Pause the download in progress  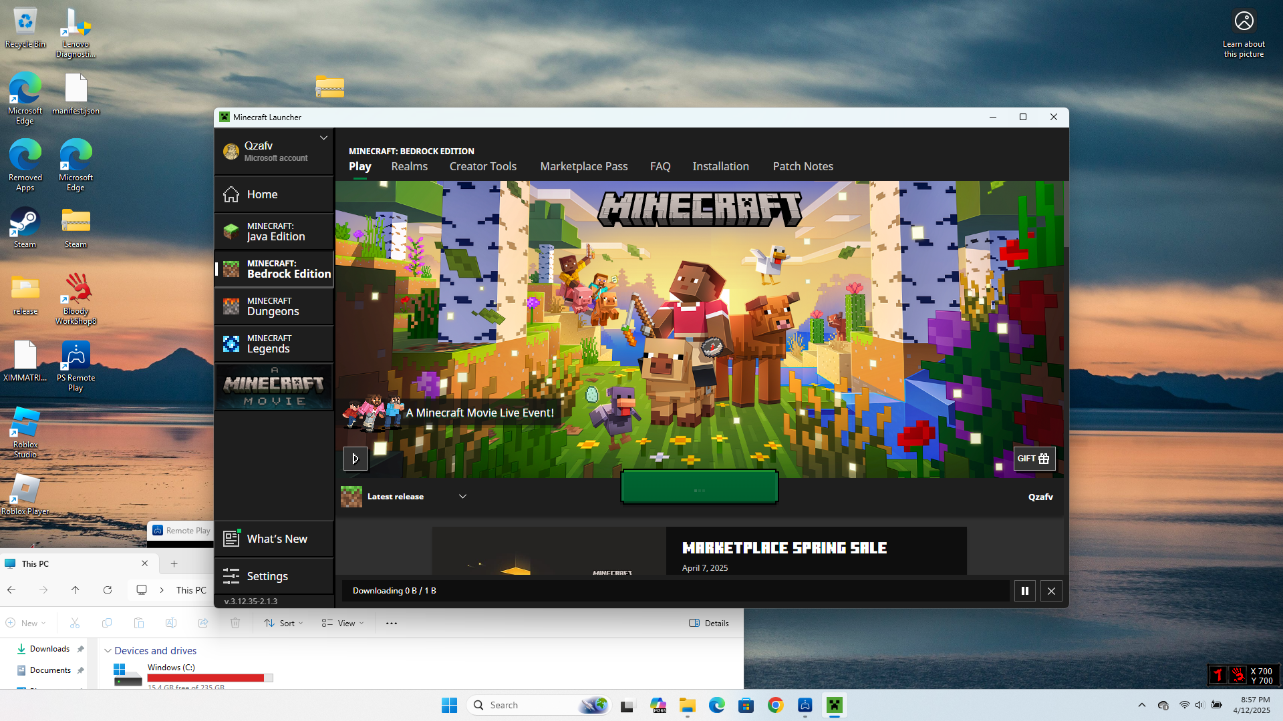[1024, 591]
